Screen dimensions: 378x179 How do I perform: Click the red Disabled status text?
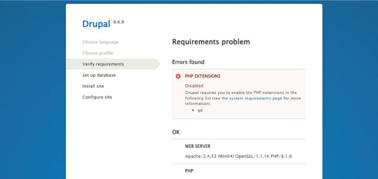point(194,86)
